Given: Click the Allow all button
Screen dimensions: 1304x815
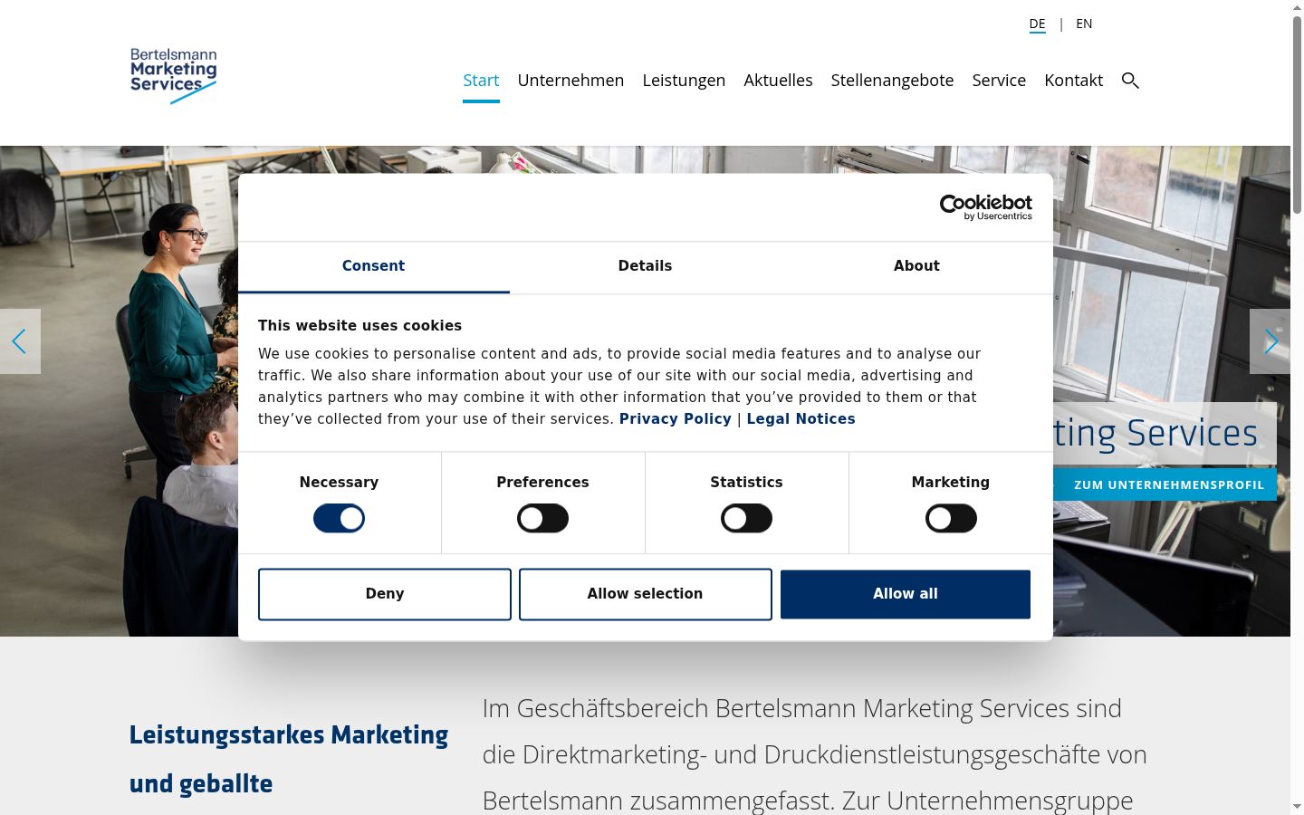Looking at the screenshot, I should [906, 594].
